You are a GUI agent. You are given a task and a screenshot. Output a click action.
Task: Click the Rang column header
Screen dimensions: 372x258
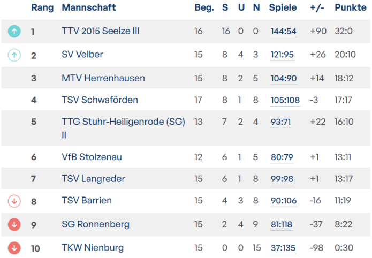[x=42, y=7]
